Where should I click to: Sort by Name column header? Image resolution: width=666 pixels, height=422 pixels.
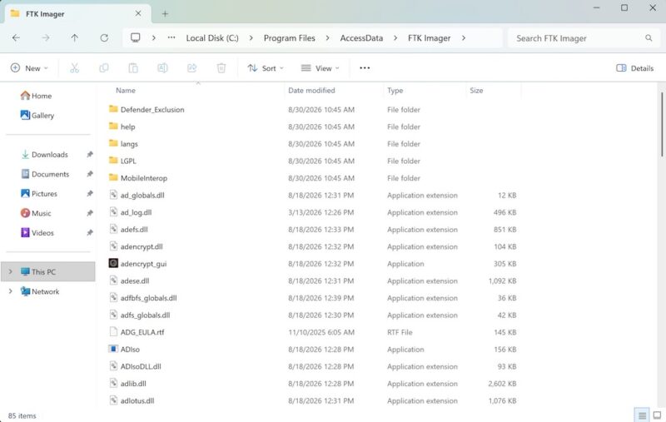click(x=126, y=91)
